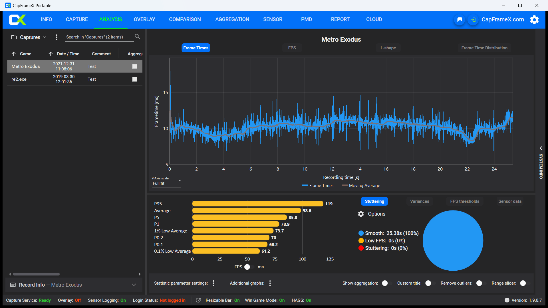Expand the Record Info panel chevron
The height and width of the screenshot is (308, 548).
(x=134, y=285)
